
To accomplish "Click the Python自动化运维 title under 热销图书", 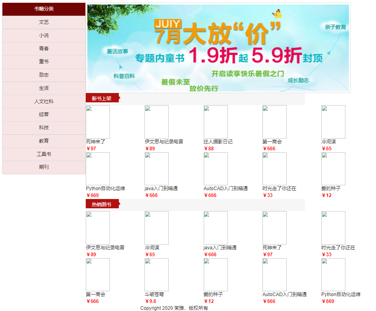I will 341,294.
